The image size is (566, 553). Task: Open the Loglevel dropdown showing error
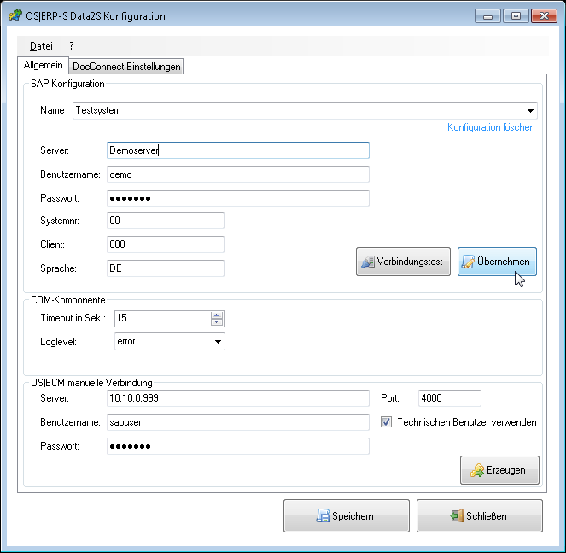coord(170,342)
